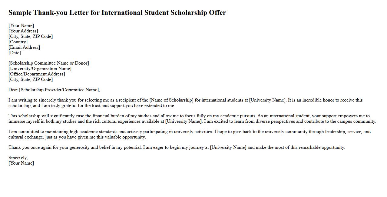
Task: Click the [Date] placeholder line
Action: pyautogui.click(x=15, y=53)
